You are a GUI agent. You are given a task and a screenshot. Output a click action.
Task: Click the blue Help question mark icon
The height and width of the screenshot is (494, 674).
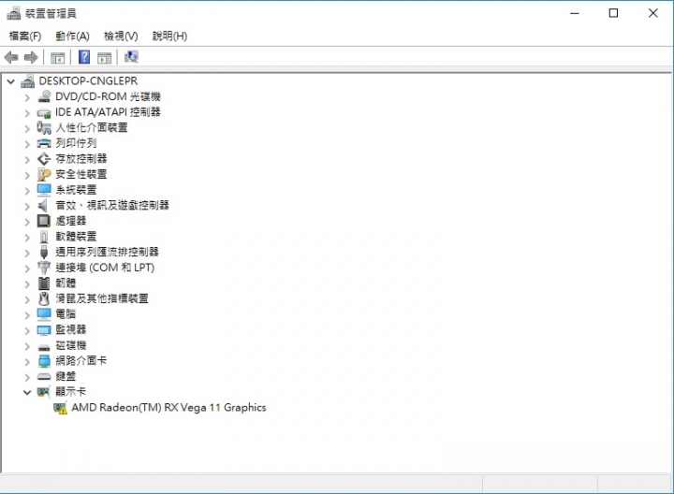click(84, 57)
